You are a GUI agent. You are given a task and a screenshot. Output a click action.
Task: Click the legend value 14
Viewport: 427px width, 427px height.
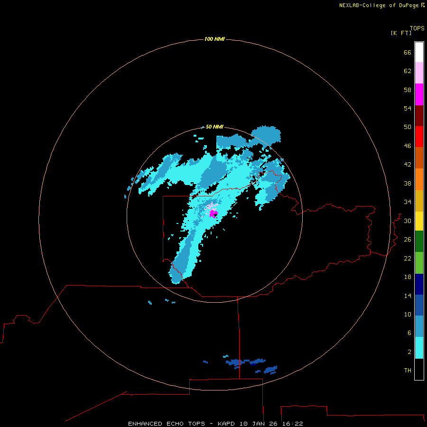point(408,296)
